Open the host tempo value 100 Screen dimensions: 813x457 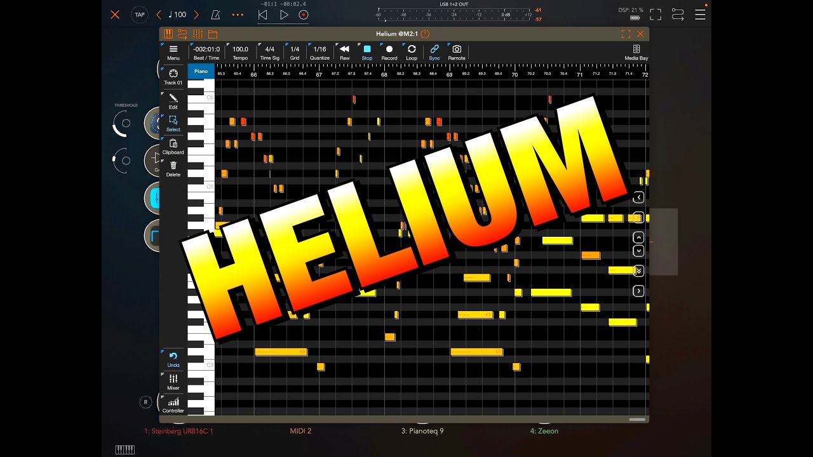(177, 15)
